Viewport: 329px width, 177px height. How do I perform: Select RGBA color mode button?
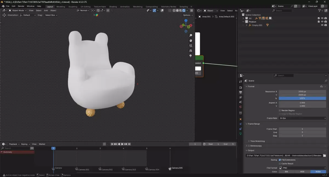(x=318, y=172)
